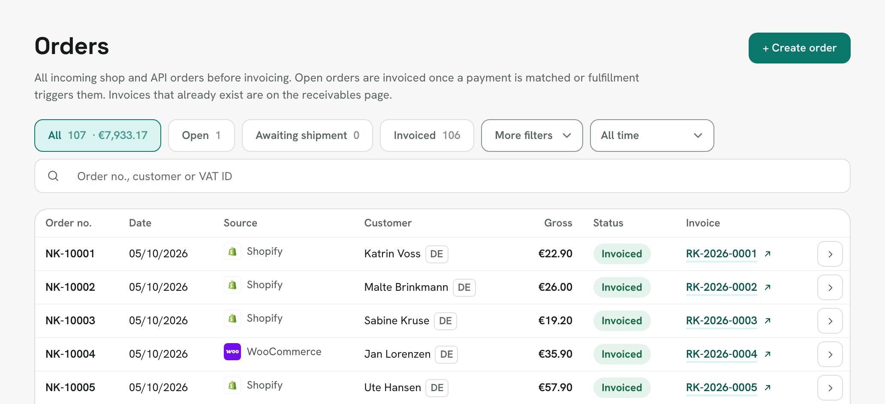Open details chevron for order NK-10002
Image resolution: width=885 pixels, height=404 pixels.
pos(830,287)
